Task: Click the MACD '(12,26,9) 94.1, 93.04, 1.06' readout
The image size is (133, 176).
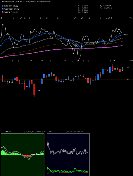Action: [35, 132]
